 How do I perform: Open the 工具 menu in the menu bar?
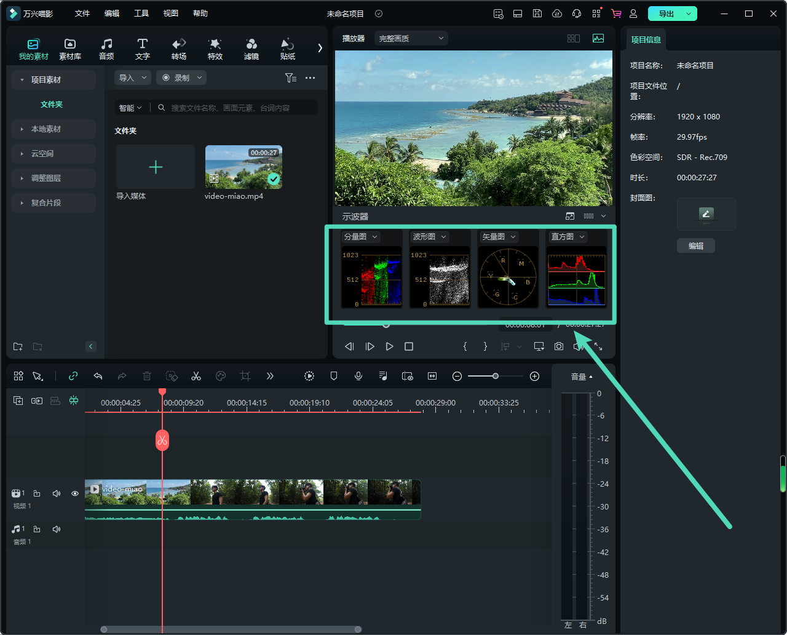click(x=141, y=14)
